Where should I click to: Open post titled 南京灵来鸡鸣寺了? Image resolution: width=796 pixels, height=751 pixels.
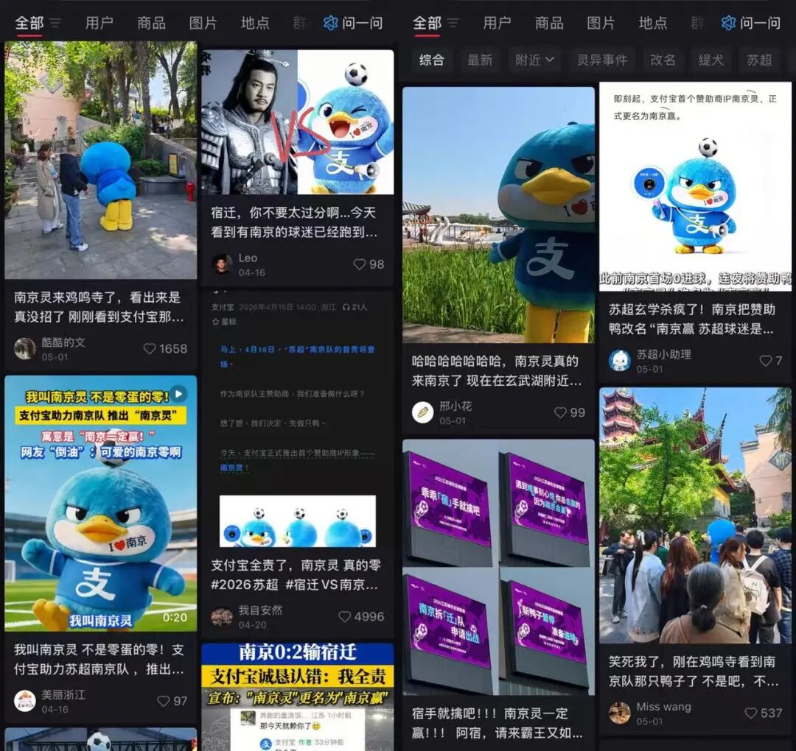click(99, 307)
